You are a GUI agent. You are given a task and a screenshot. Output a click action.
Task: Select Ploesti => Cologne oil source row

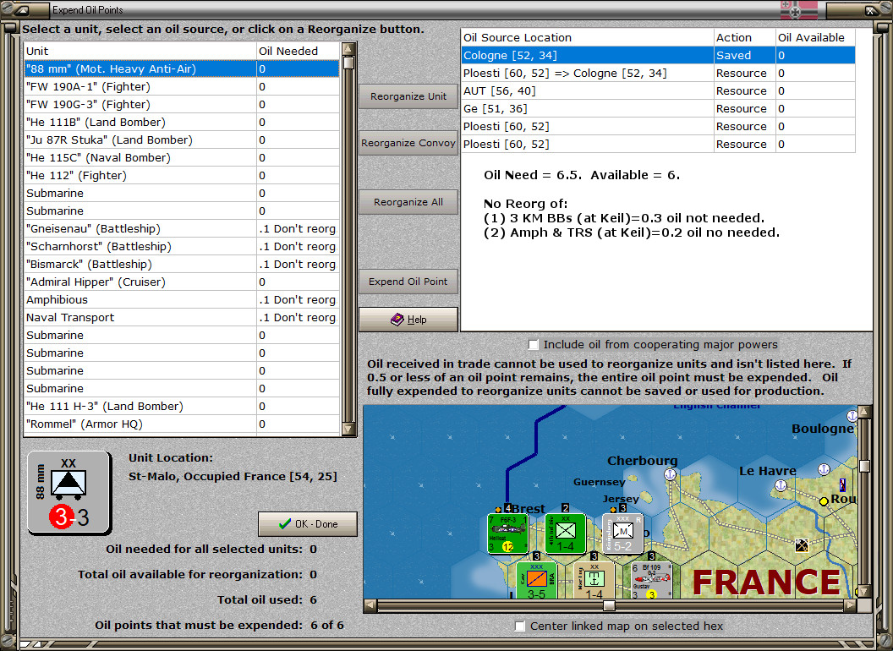(658, 73)
